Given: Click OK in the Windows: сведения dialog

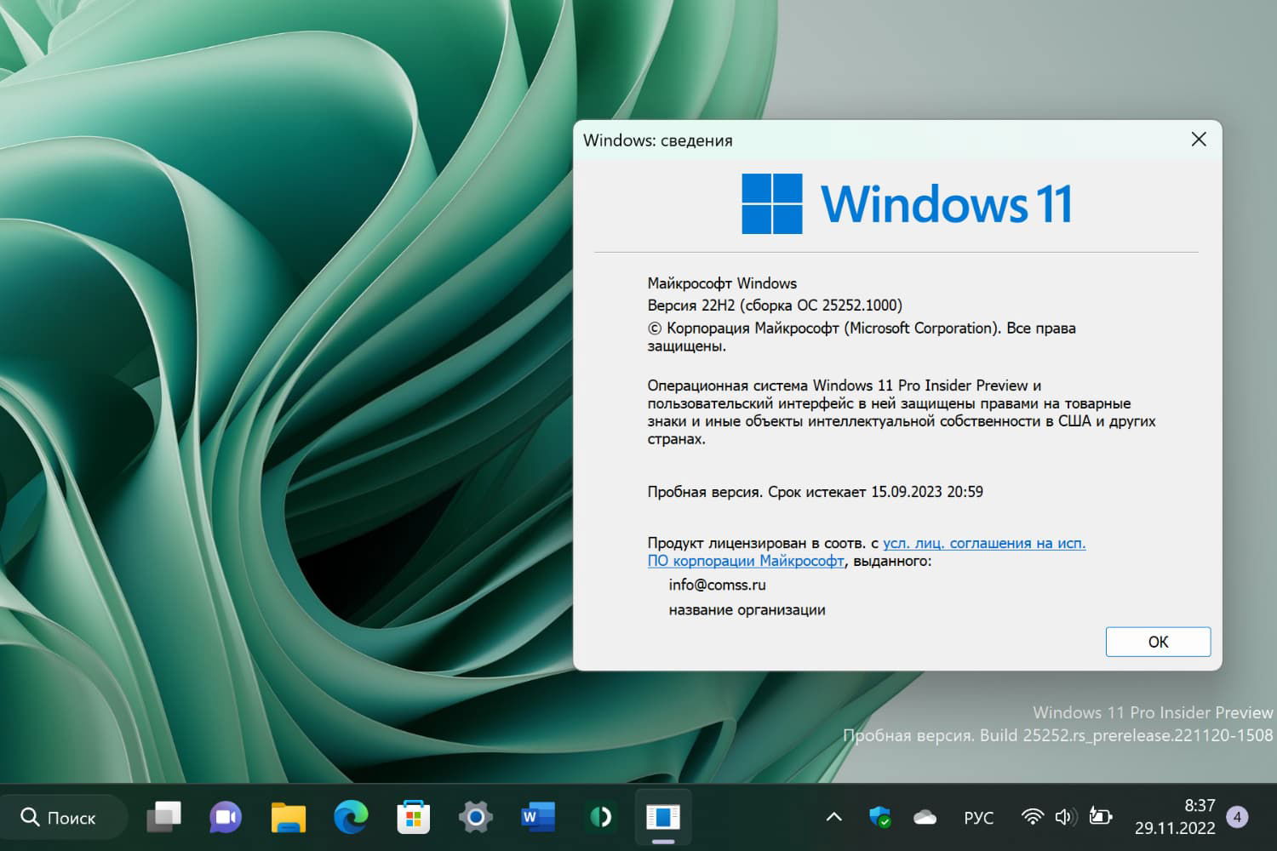Looking at the screenshot, I should coord(1158,642).
